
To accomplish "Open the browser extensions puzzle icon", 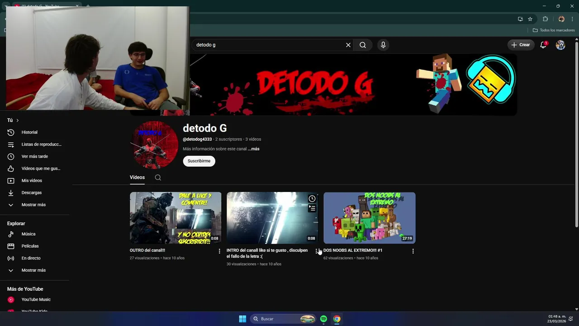I will pyautogui.click(x=545, y=19).
